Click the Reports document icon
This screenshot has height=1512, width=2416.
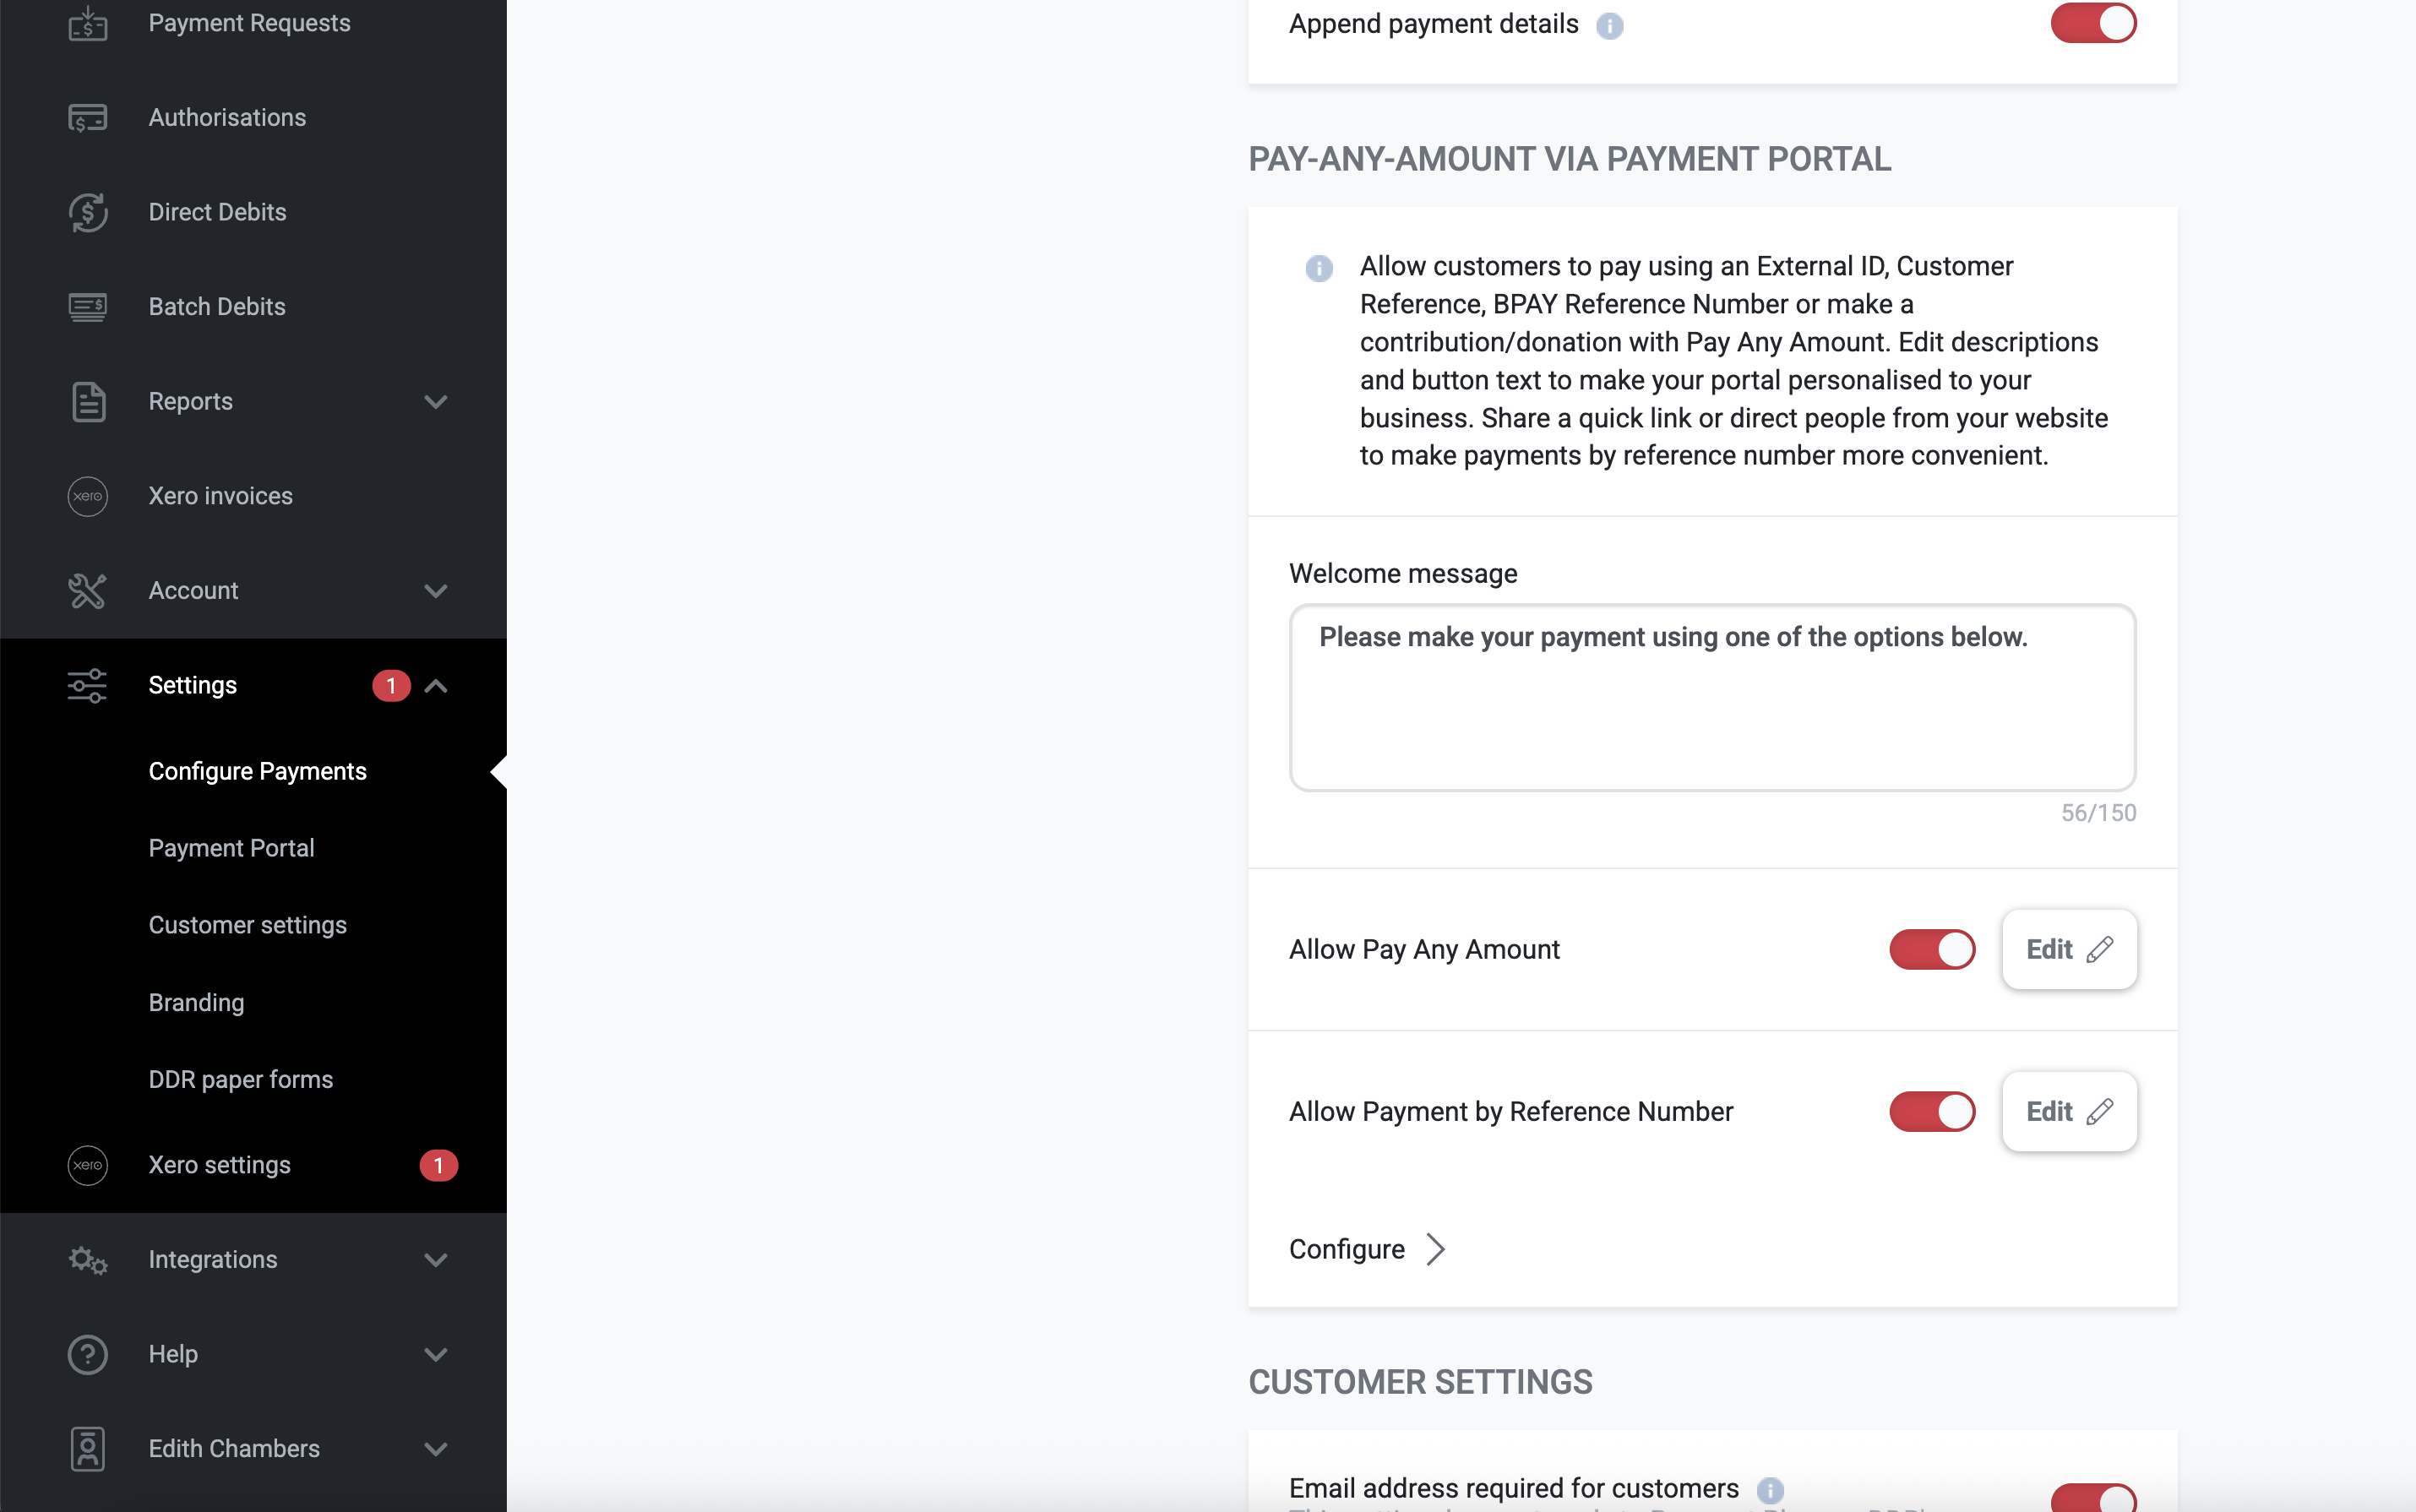88,402
